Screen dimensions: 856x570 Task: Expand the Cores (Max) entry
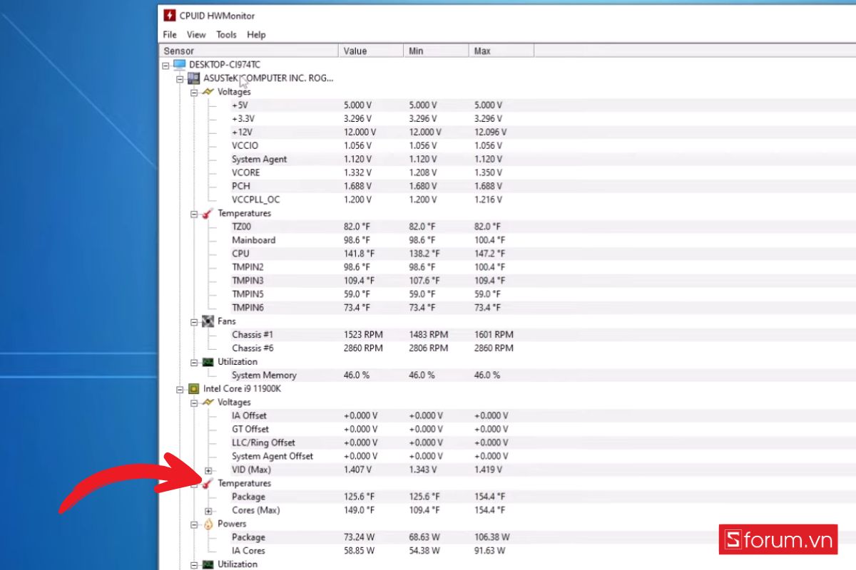[208, 511]
